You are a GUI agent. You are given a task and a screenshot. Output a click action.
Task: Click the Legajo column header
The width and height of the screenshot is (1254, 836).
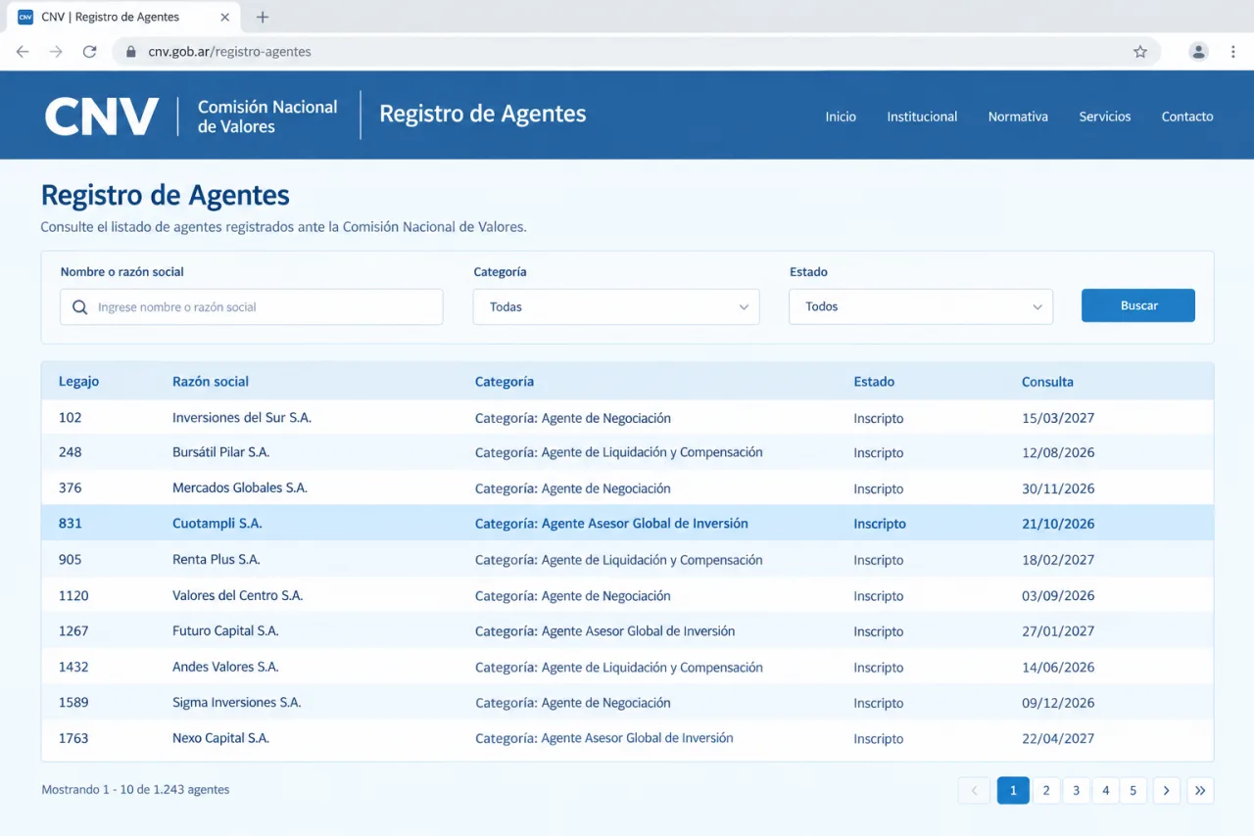(x=78, y=382)
